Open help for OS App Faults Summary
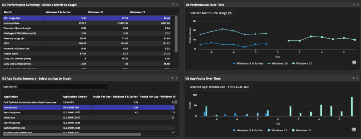The width and height of the screenshot is (361, 139). point(173,78)
